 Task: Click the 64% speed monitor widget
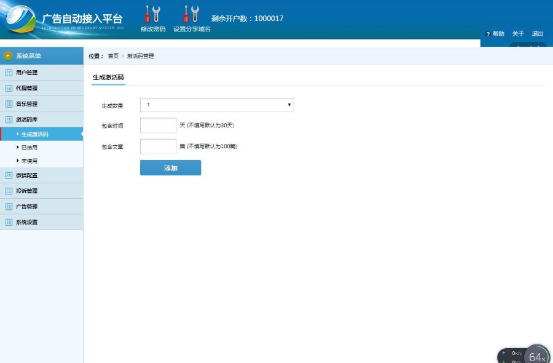click(x=536, y=356)
